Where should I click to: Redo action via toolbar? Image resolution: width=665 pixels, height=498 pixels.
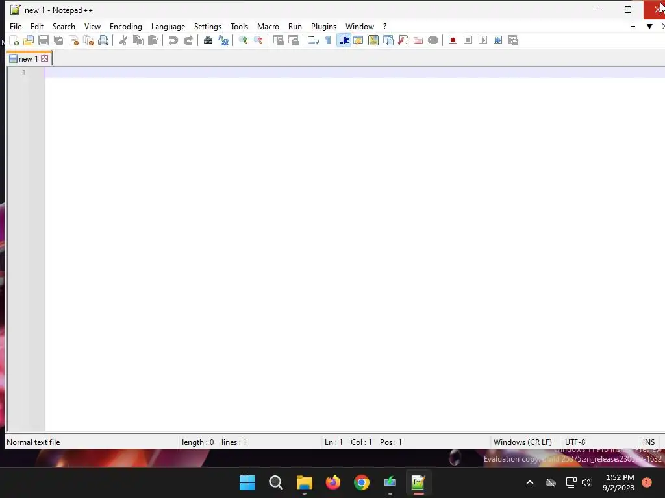[188, 40]
